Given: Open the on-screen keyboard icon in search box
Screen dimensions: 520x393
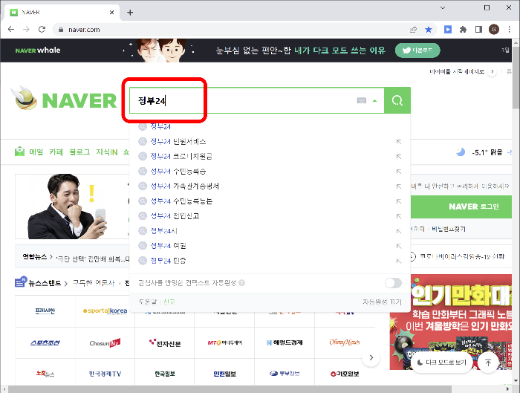Looking at the screenshot, I should click(362, 100).
